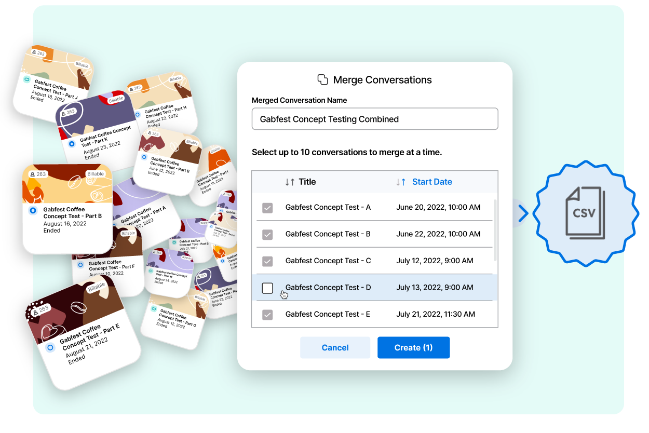
Task: Click the conversation list scrollbar
Action: (x=495, y=230)
